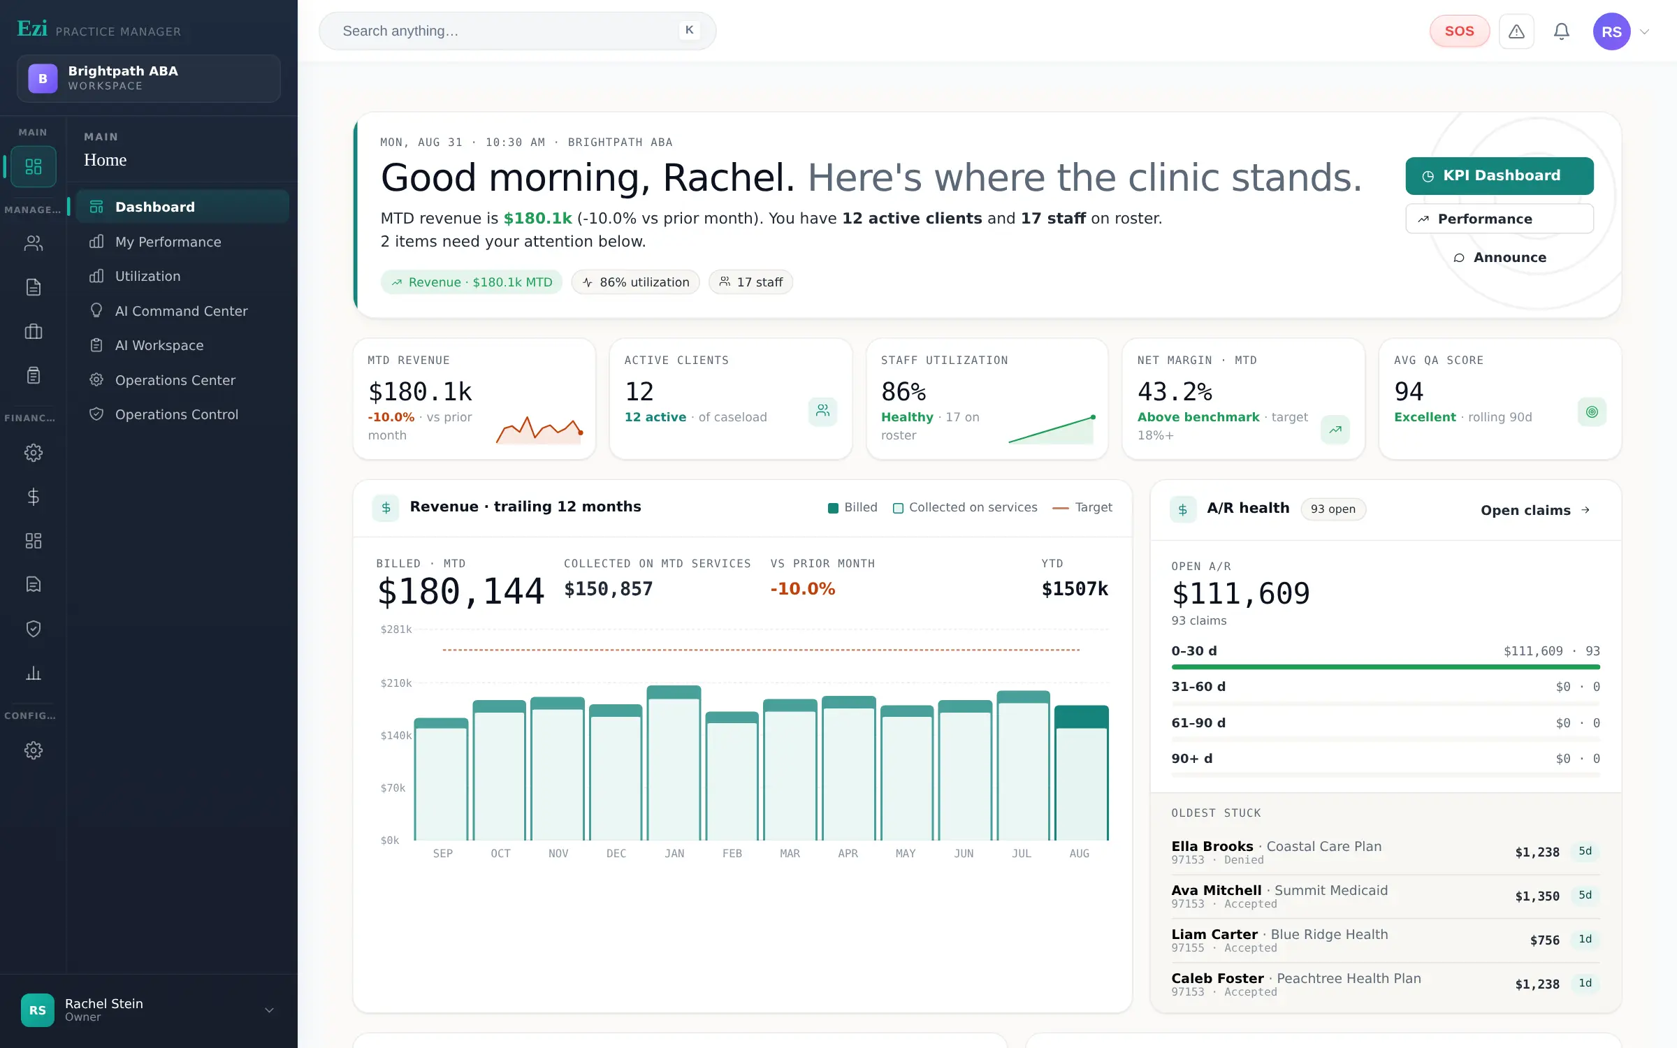This screenshot has width=1677, height=1048.
Task: Click the 0-30 d aging progress bar
Action: tap(1386, 667)
